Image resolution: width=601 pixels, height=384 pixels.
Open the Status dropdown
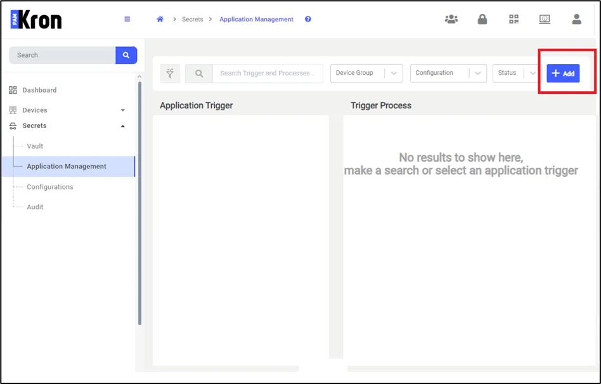coord(517,74)
